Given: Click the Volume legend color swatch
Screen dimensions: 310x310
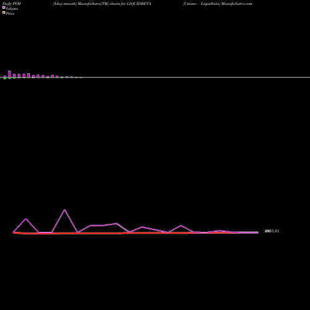Looking at the screenshot, I should point(4,7).
